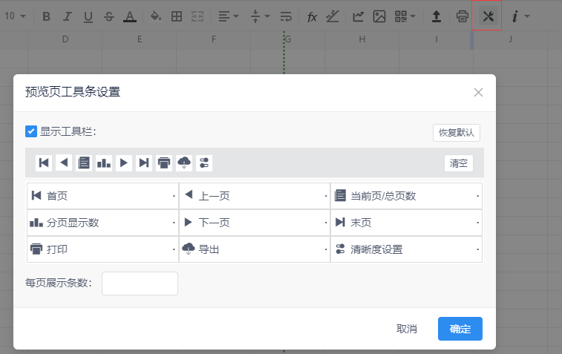Select column I header
This screenshot has height=354, width=562.
point(437,39)
